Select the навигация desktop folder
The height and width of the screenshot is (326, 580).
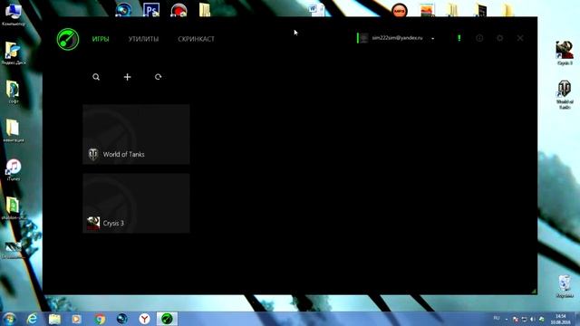pyautogui.click(x=14, y=130)
